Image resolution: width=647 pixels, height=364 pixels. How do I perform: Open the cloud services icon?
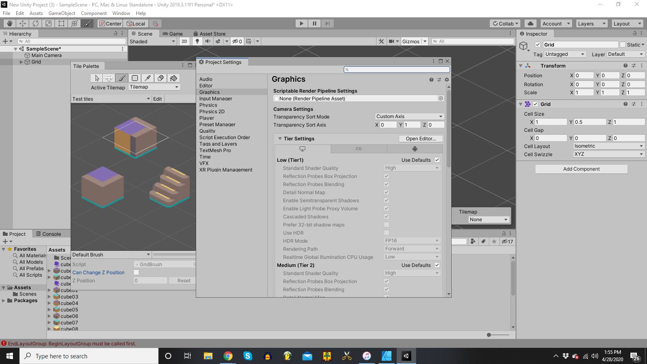click(x=531, y=23)
